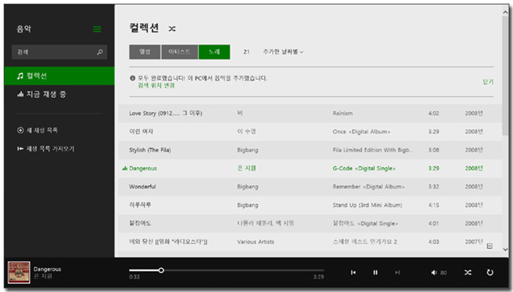Switch to the 아티스트 tab
513x292 pixels.
point(180,52)
